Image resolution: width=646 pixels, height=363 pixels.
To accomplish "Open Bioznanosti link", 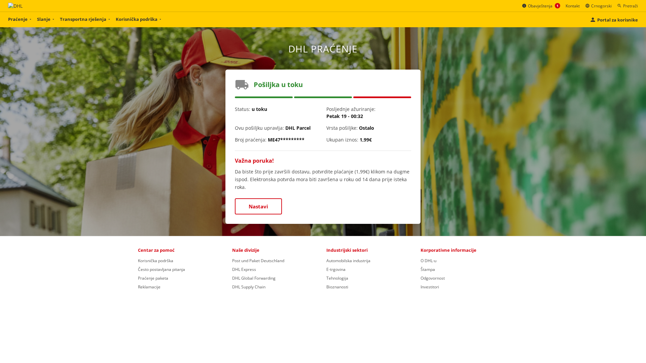I will [337, 287].
